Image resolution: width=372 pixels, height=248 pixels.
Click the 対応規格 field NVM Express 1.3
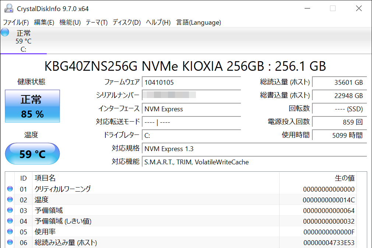[x=255, y=149]
